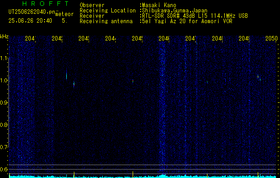
Task: Click the observer name Masaki Kano
Action: [x=159, y=5]
